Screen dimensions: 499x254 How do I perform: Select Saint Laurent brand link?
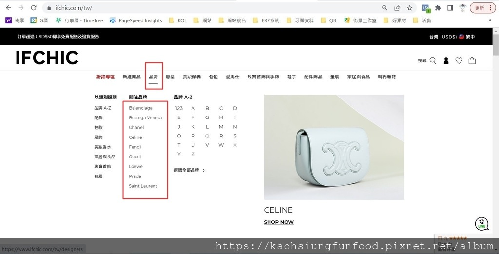pos(143,186)
